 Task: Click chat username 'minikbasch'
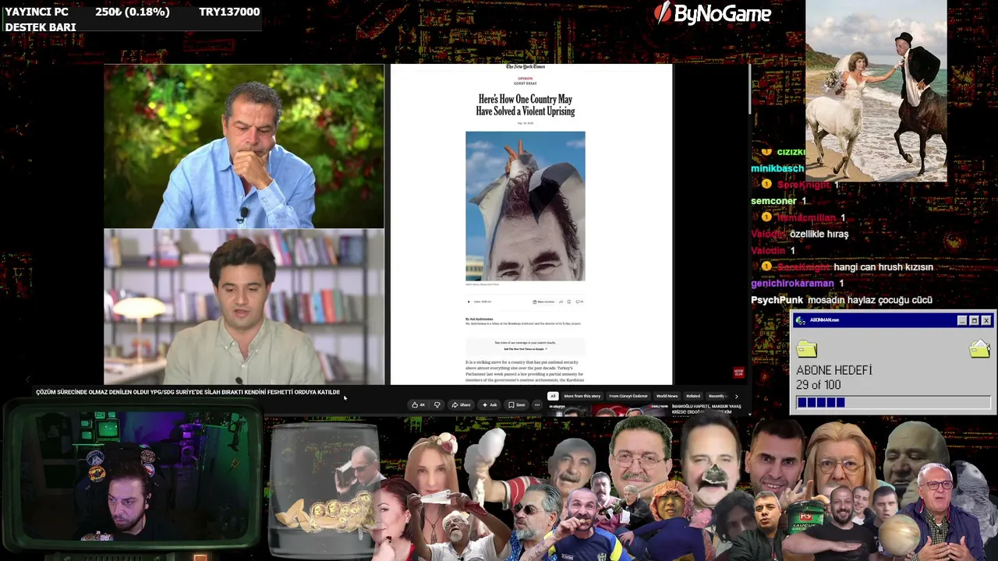pyautogui.click(x=777, y=168)
